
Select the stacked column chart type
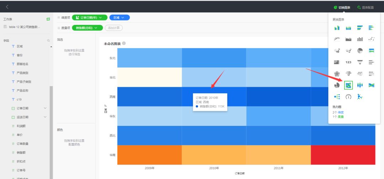pos(348,28)
